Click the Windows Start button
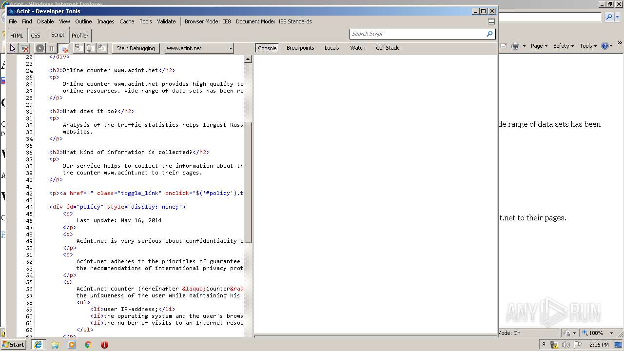The height and width of the screenshot is (351, 624). 13,344
